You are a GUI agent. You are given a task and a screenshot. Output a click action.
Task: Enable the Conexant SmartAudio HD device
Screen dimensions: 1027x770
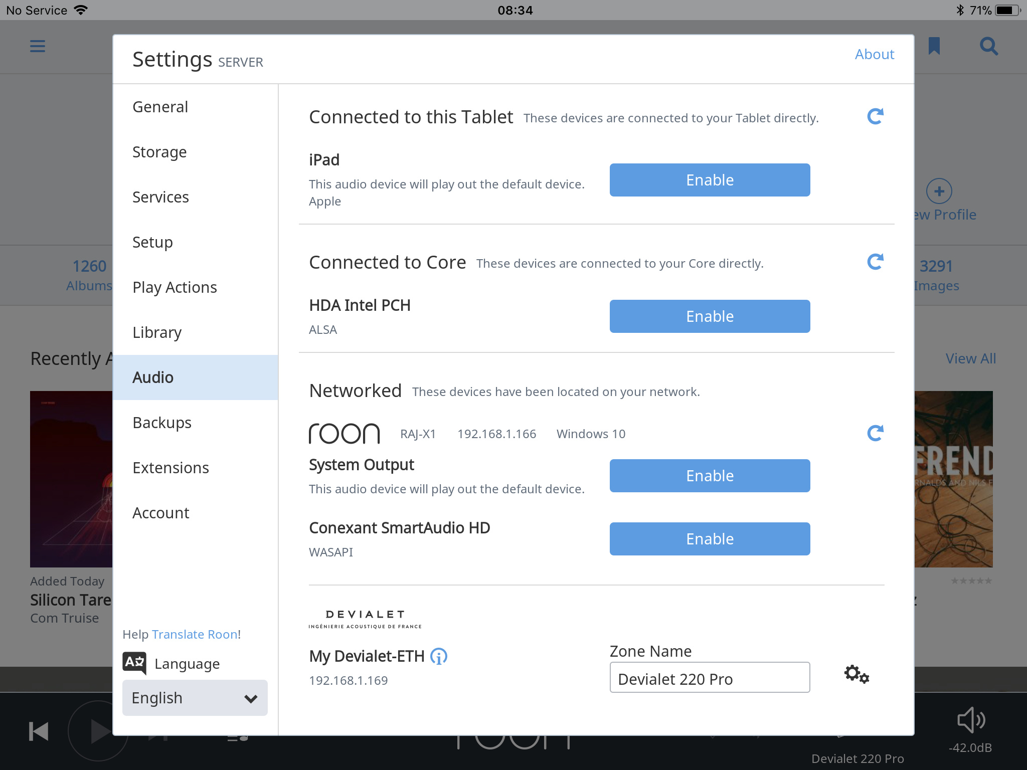tap(710, 539)
